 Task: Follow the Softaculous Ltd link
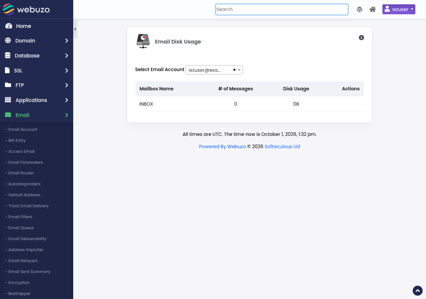pyautogui.click(x=282, y=147)
